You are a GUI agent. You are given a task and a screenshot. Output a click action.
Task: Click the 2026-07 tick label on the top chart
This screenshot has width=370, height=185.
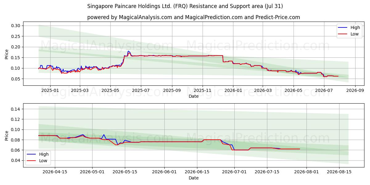(324, 91)
